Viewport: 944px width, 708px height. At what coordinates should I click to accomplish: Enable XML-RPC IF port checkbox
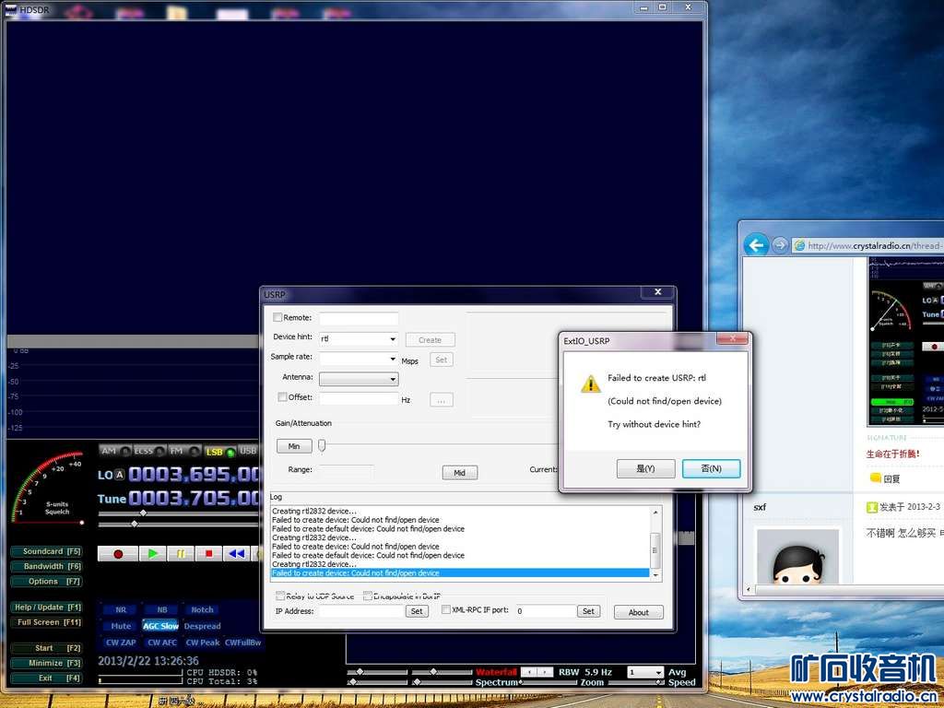click(446, 609)
